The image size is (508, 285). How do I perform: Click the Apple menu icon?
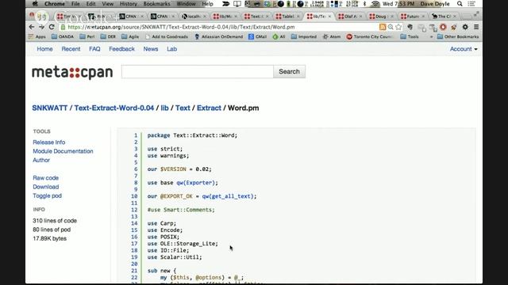point(35,4)
